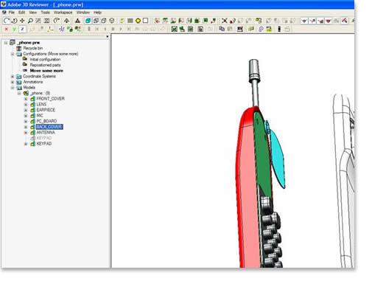The width and height of the screenshot is (372, 281).
Task: Open the Workspace menu
Action: pyautogui.click(x=63, y=13)
